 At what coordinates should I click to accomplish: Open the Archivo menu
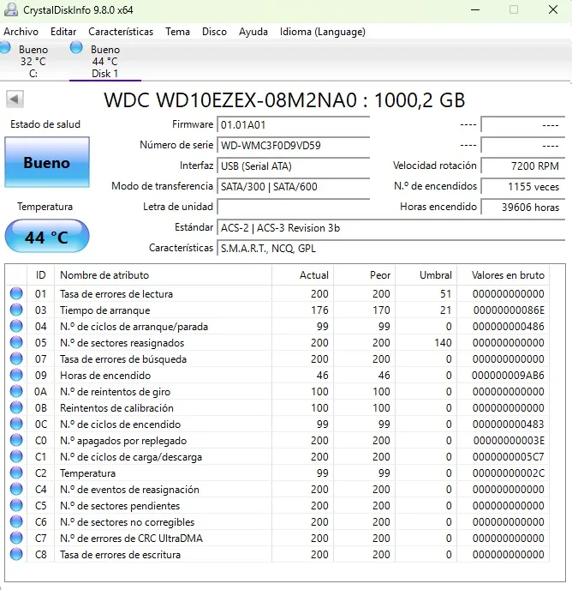click(21, 32)
